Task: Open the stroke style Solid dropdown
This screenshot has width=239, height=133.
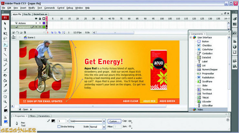Action: click(104, 121)
